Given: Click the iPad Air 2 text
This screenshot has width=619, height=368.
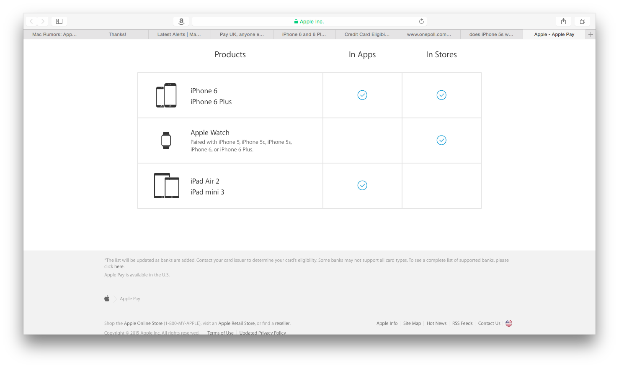Looking at the screenshot, I should coord(205,181).
